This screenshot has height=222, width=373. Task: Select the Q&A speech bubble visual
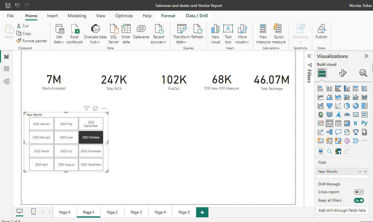pyautogui.click(x=338, y=132)
